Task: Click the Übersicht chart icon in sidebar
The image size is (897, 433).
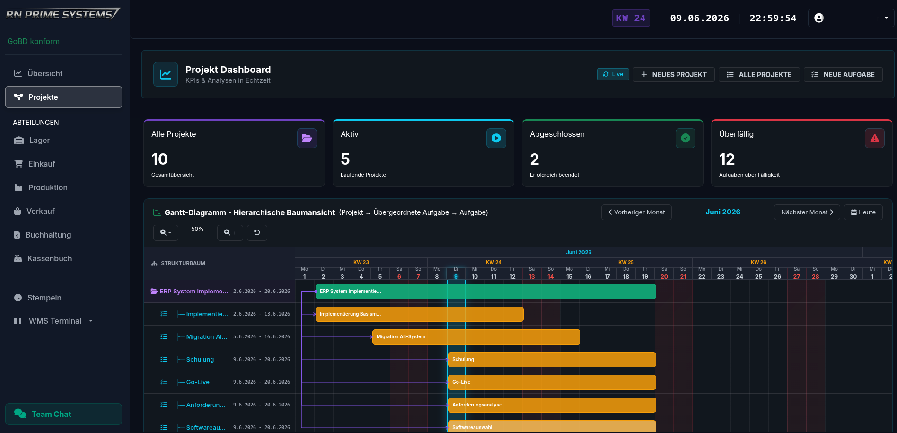Action: point(18,73)
